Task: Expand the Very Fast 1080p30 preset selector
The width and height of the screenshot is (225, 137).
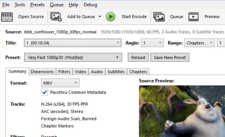Action: click(73, 58)
